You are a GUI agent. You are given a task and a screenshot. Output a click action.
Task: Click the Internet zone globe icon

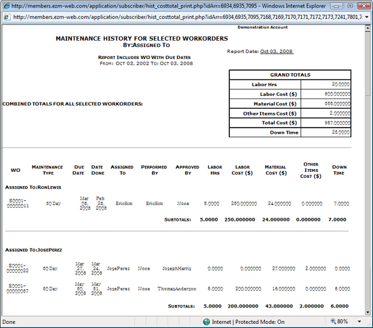[x=206, y=322]
